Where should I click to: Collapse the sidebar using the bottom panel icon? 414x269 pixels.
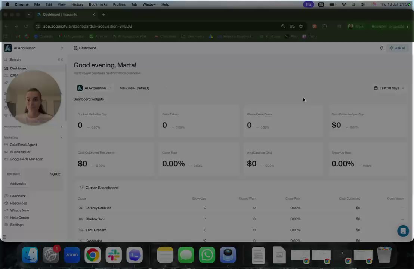5,237
